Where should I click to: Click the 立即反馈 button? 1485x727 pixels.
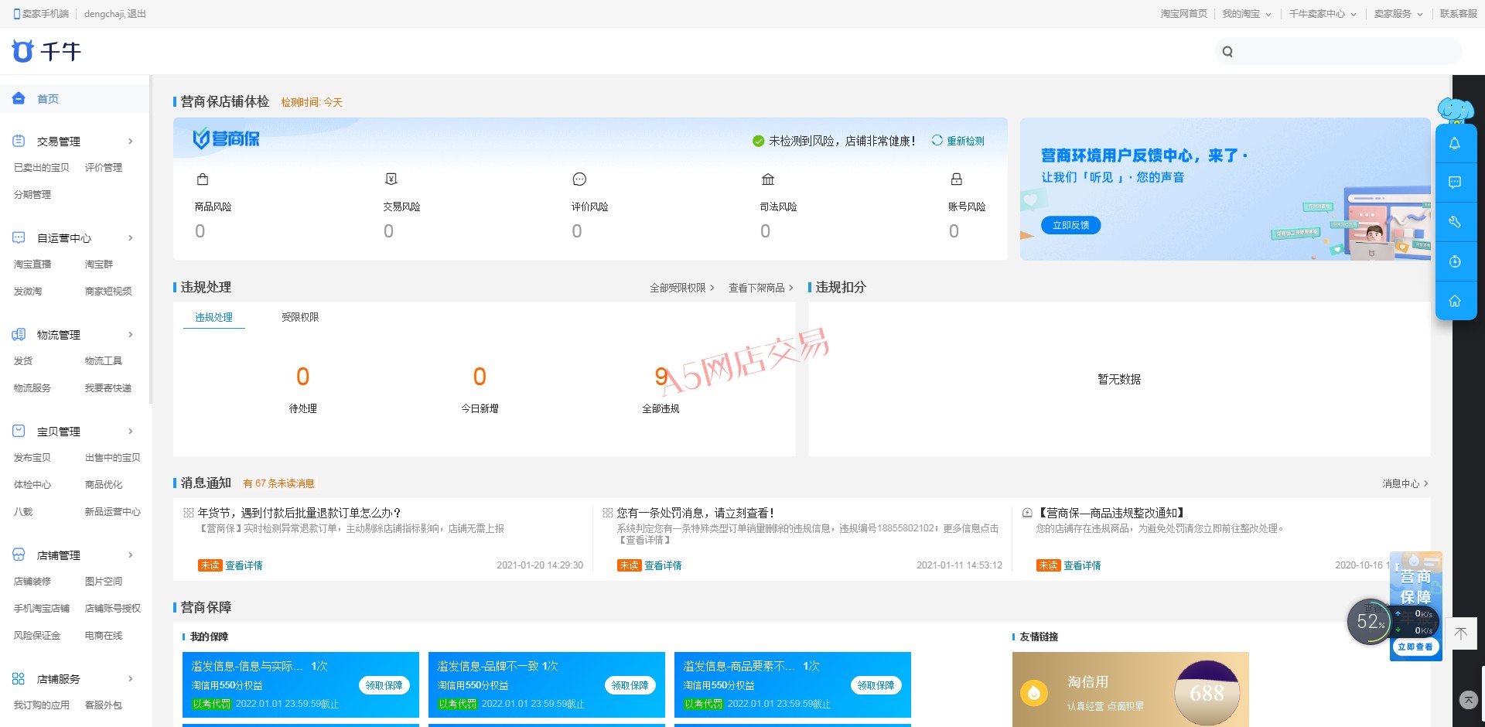click(1070, 225)
